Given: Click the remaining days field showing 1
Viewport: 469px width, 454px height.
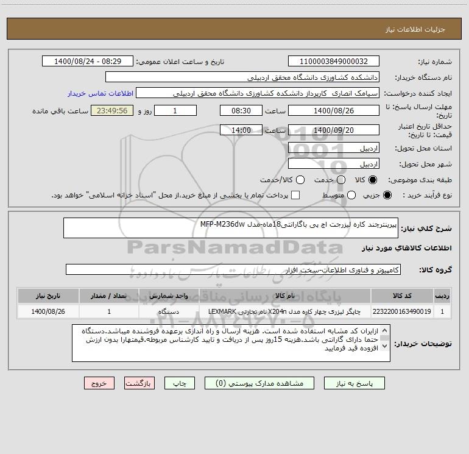Looking at the screenshot, I should point(175,111).
